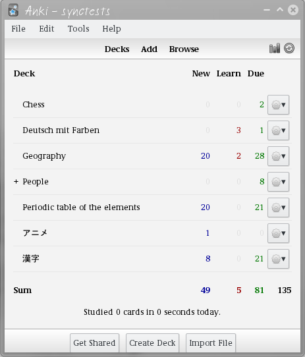The image size is (305, 357).
Task: Select the Browse toolbar link
Action: pos(184,49)
